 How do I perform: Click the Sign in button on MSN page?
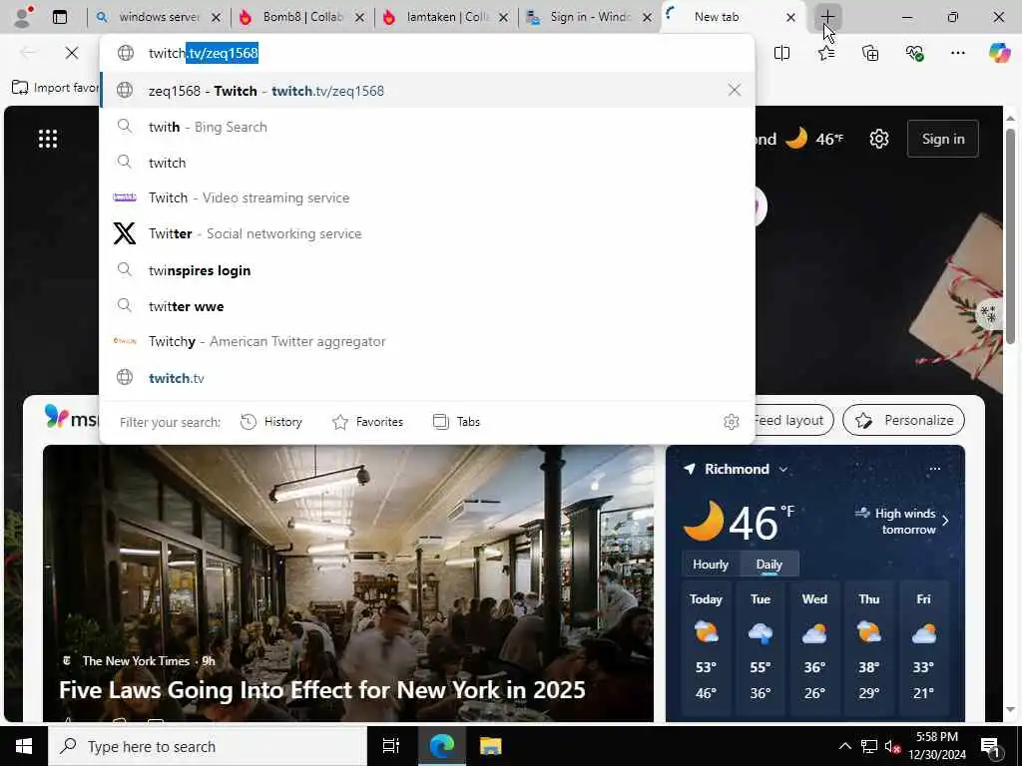pos(942,139)
